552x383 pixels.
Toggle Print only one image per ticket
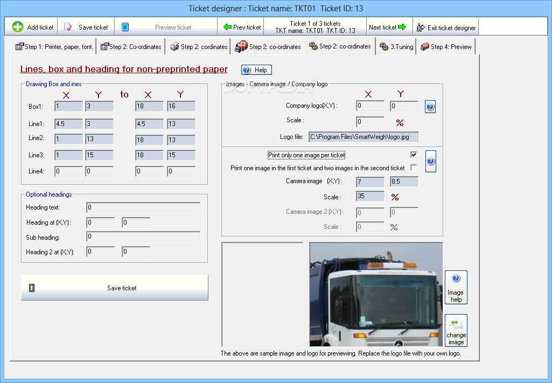pyautogui.click(x=414, y=155)
